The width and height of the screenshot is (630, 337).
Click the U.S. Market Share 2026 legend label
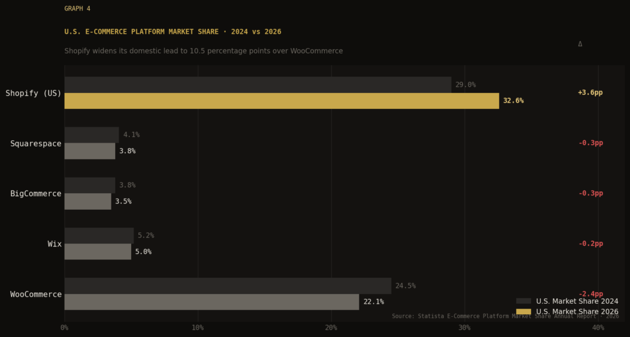pyautogui.click(x=577, y=312)
